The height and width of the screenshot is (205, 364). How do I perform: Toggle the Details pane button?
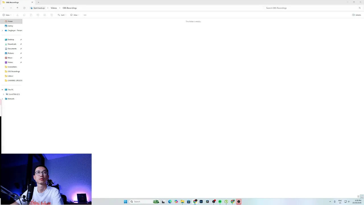(357, 15)
